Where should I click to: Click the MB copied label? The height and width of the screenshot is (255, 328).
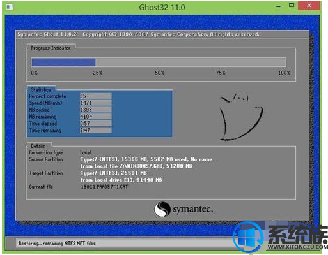pos(39,110)
